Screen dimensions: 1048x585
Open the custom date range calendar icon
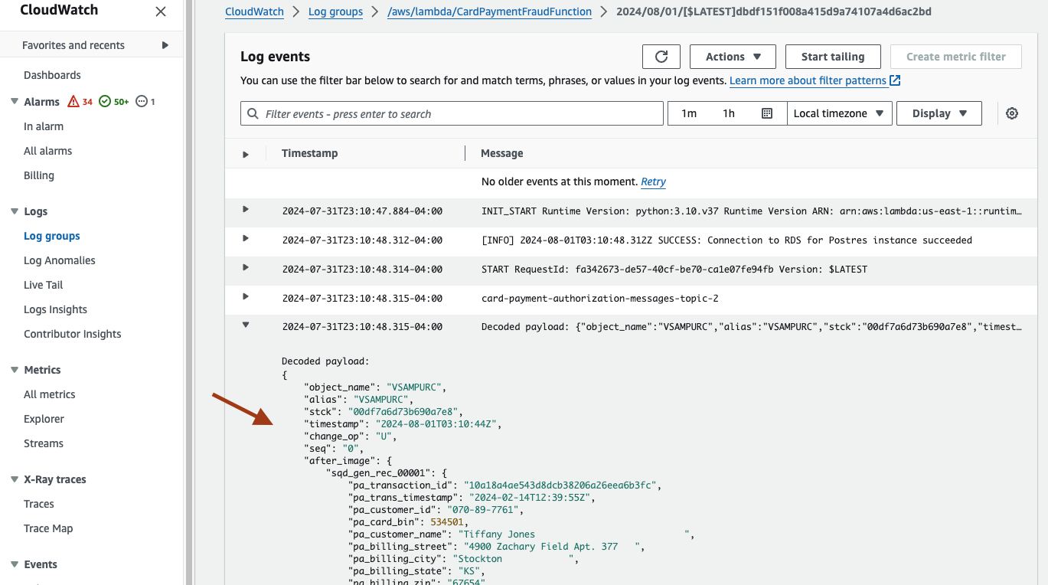(767, 113)
